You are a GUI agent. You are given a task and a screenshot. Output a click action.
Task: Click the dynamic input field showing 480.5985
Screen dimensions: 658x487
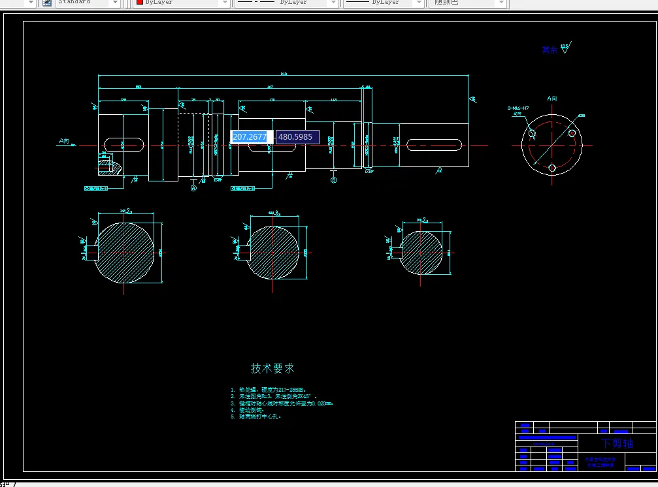pyautogui.click(x=297, y=136)
